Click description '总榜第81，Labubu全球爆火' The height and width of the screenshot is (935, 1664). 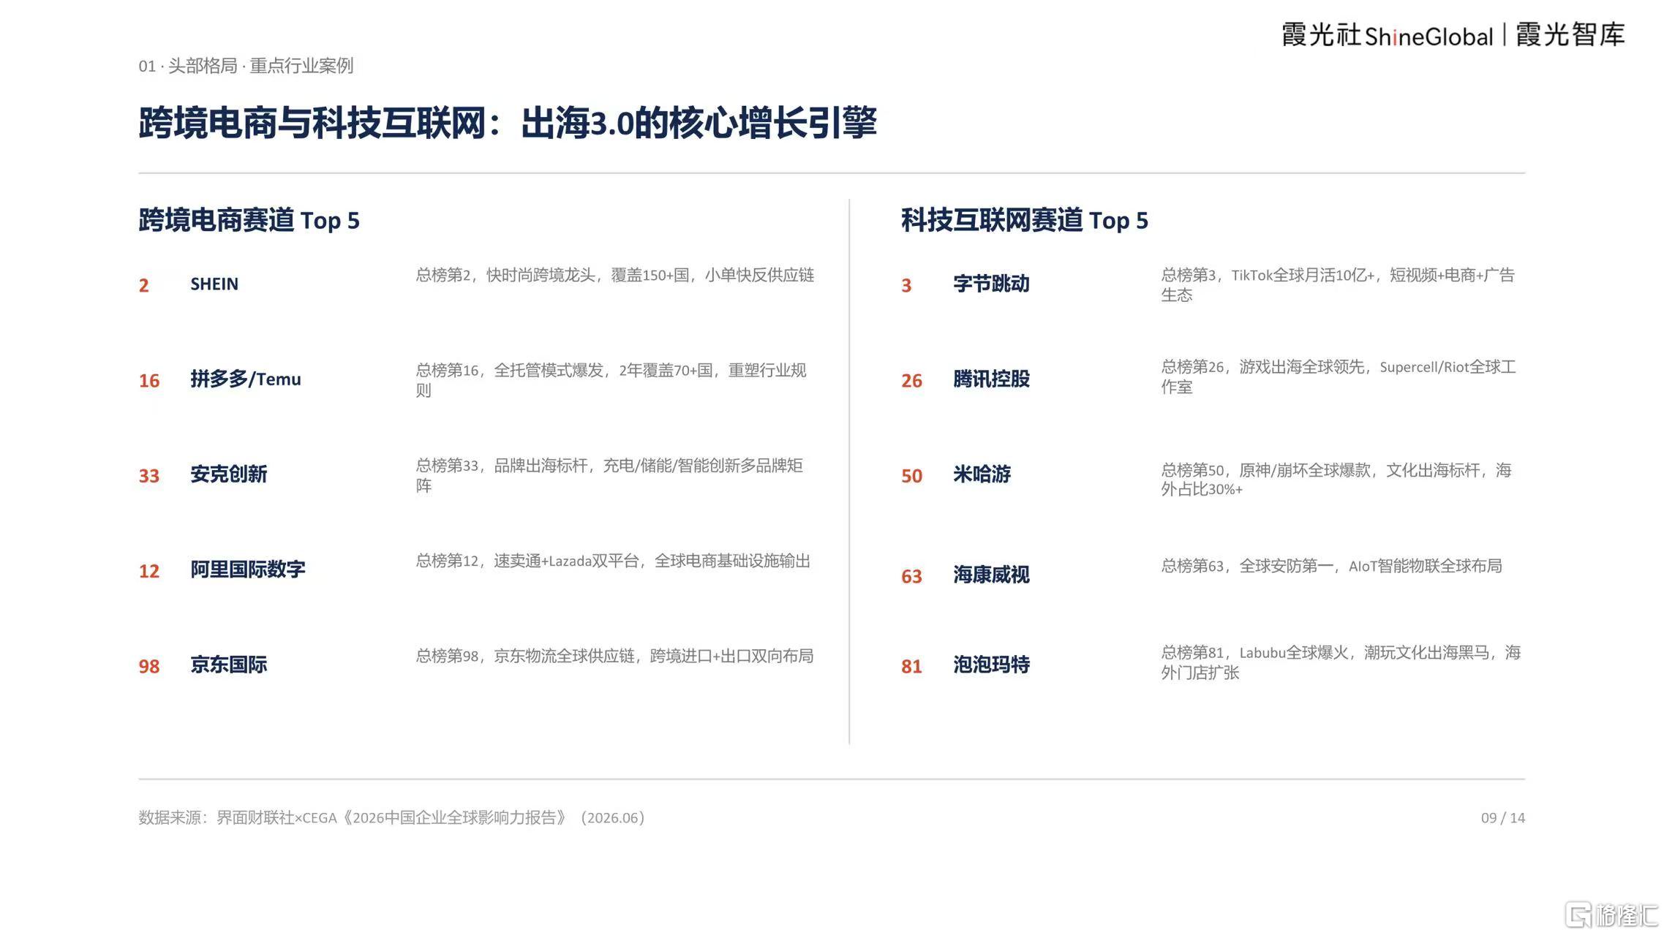pyautogui.click(x=1341, y=662)
